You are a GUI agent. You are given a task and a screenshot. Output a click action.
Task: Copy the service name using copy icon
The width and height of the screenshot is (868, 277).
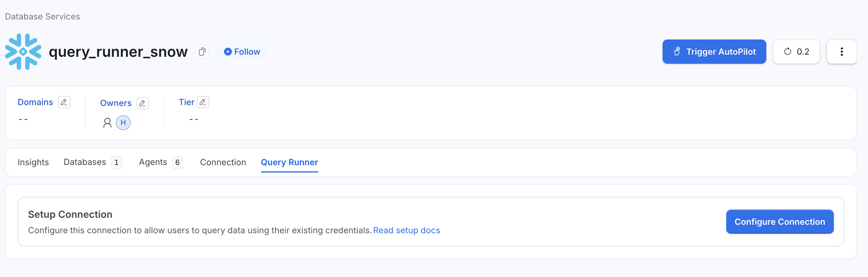tap(202, 52)
